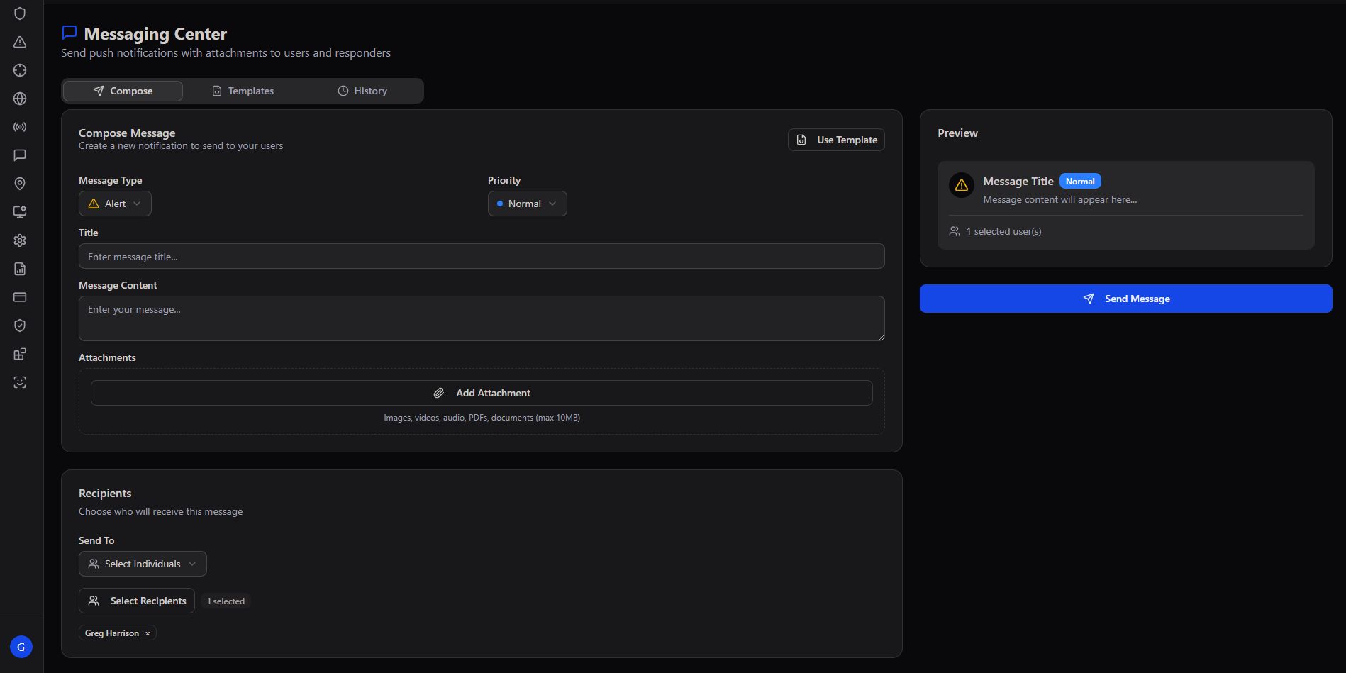Click the broadcast radio signal sidebar icon
The image size is (1346, 673).
coord(20,127)
